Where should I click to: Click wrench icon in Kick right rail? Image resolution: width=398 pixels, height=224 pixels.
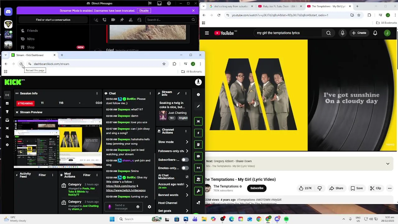pos(198,191)
